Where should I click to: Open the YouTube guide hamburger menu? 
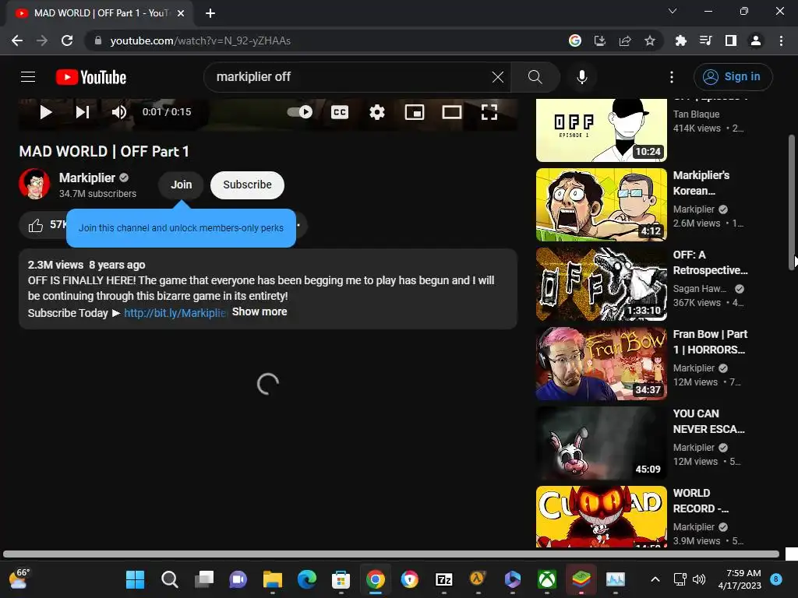click(x=28, y=77)
